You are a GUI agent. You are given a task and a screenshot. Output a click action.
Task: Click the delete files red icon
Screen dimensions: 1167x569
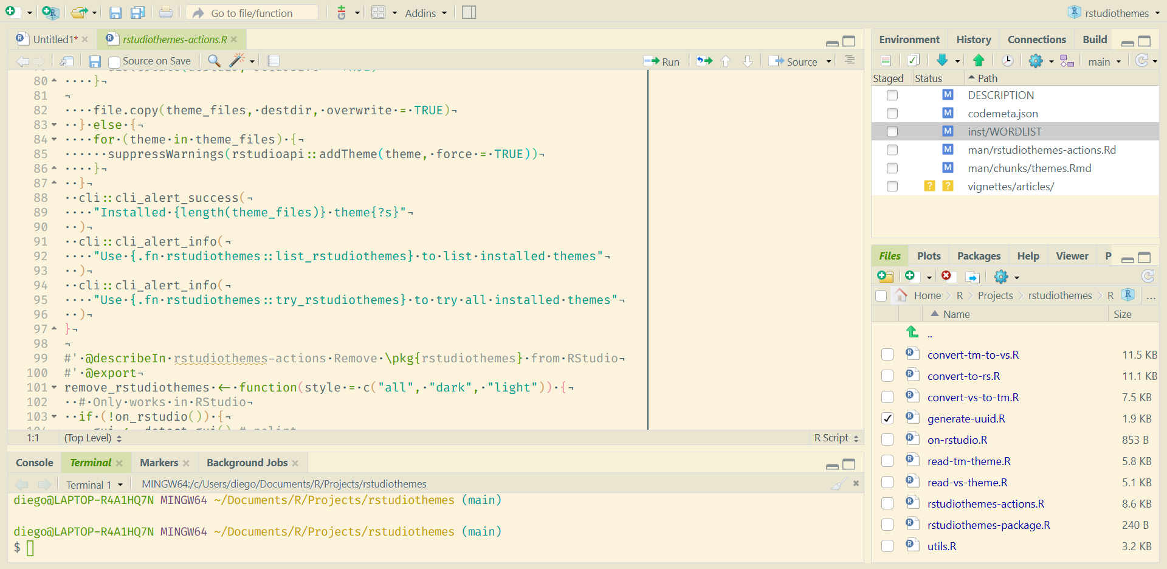pos(946,276)
